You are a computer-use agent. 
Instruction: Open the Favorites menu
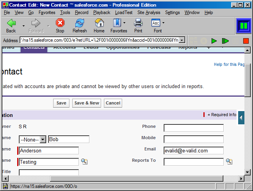(47, 12)
